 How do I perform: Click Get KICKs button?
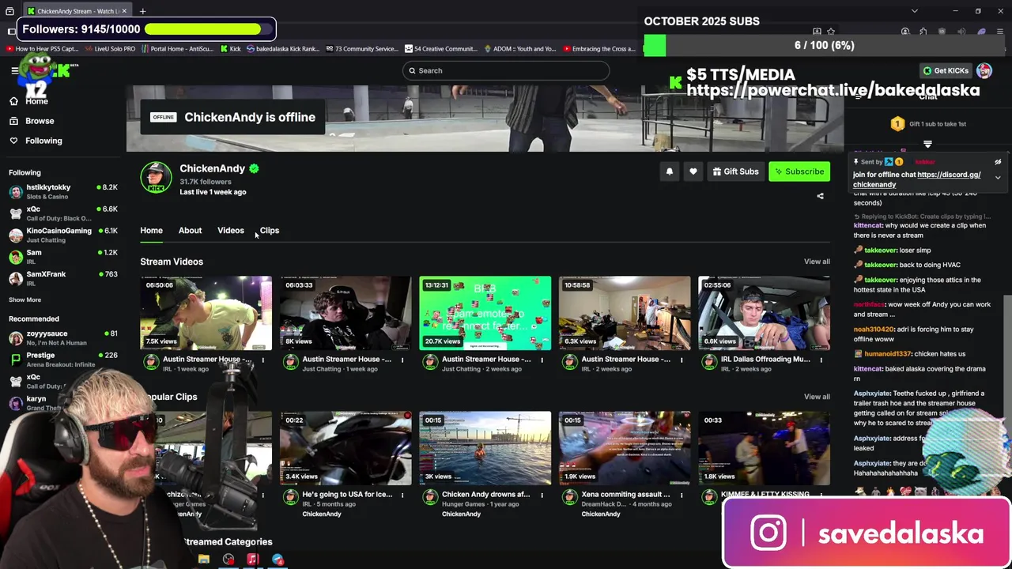(x=946, y=70)
